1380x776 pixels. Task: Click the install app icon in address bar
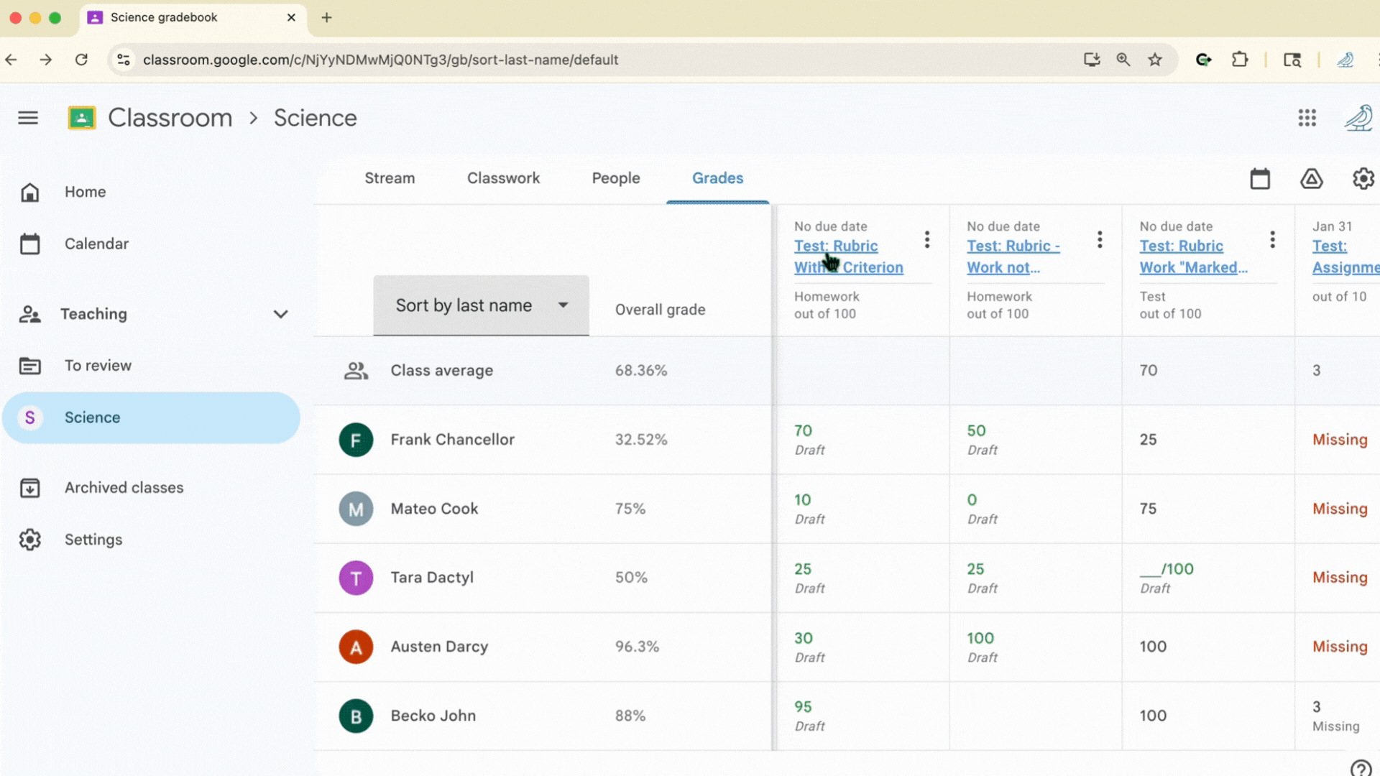[x=1092, y=60]
